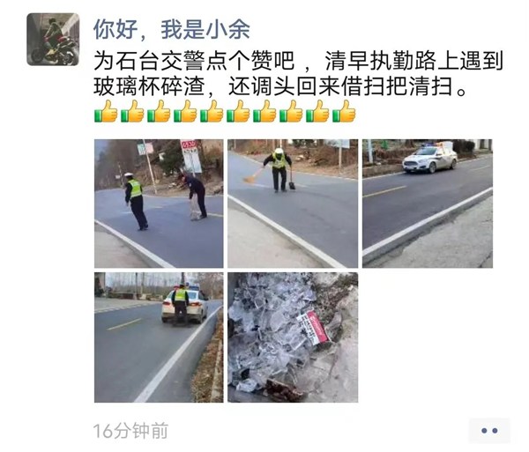Image resolution: width=529 pixels, height=452 pixels.
Task: Click the second thumbs-up emoji
Action: (x=132, y=111)
